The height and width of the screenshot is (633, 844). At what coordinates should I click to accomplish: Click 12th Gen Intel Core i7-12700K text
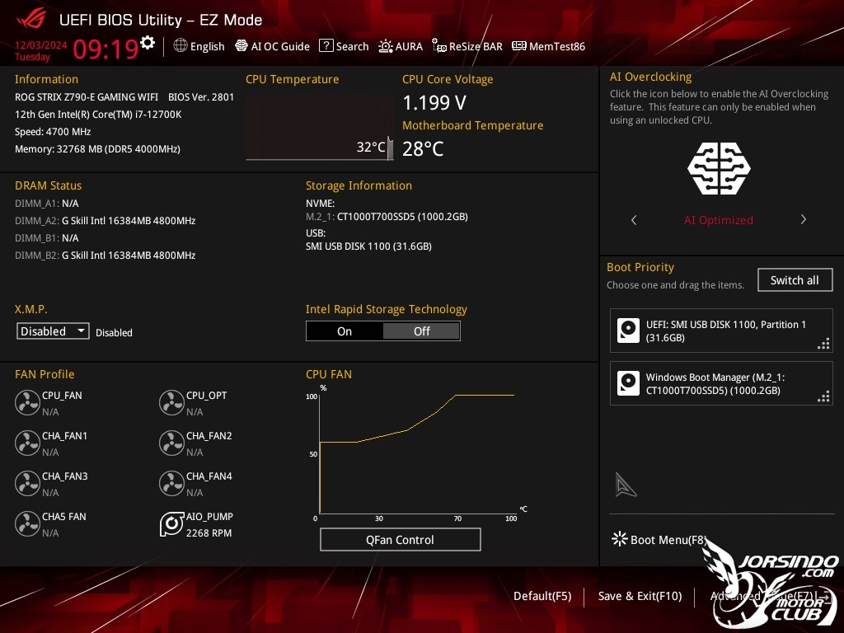[x=98, y=114]
